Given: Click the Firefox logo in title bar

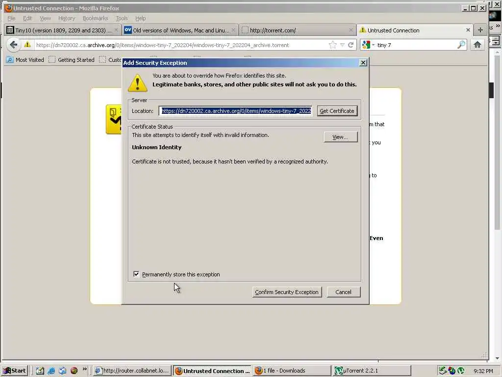Looking at the screenshot, I should coord(8,8).
